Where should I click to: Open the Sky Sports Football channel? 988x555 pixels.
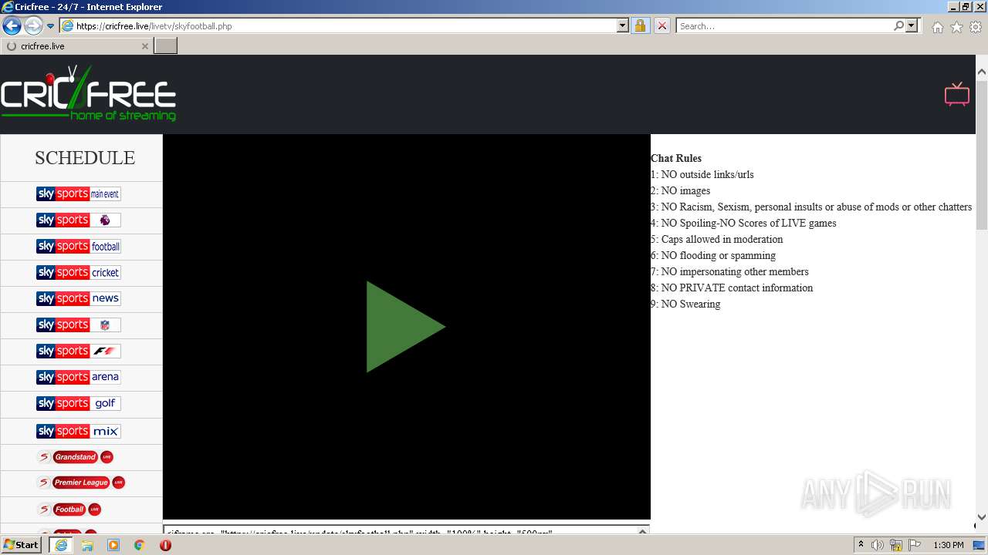[79, 247]
